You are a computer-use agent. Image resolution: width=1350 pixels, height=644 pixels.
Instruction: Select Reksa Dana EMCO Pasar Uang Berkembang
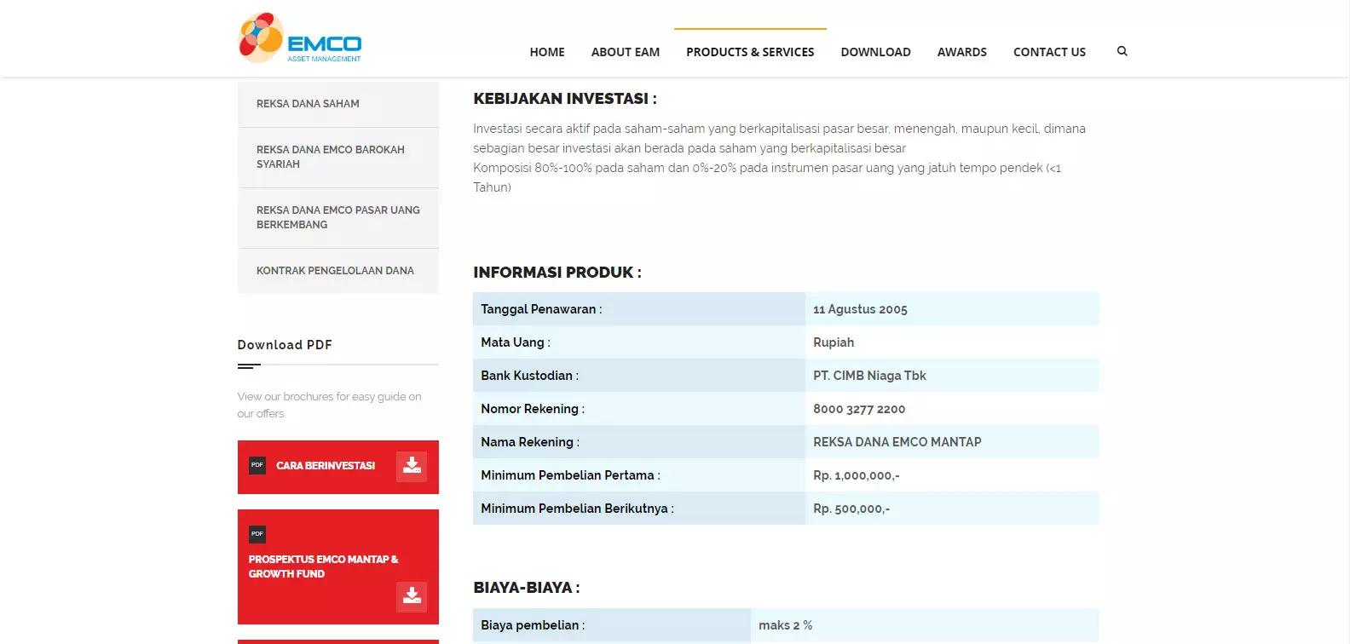[x=338, y=218]
